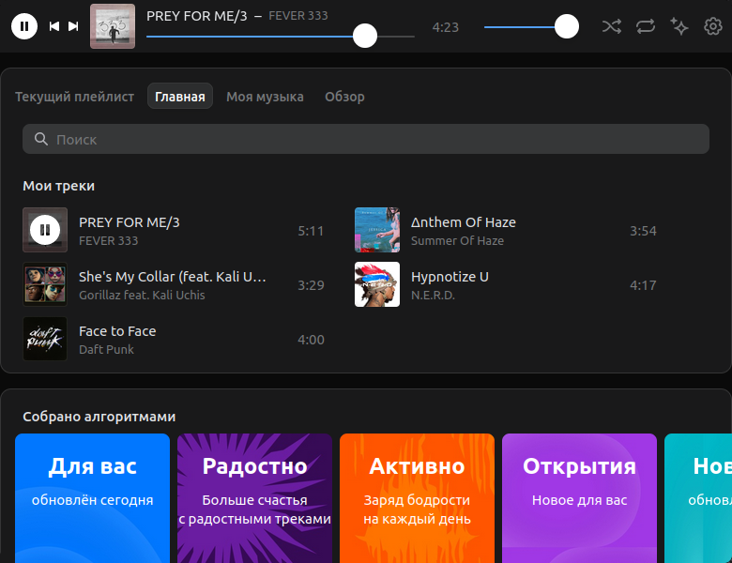Go to the Обзор tab
The image size is (732, 563).
click(x=345, y=97)
